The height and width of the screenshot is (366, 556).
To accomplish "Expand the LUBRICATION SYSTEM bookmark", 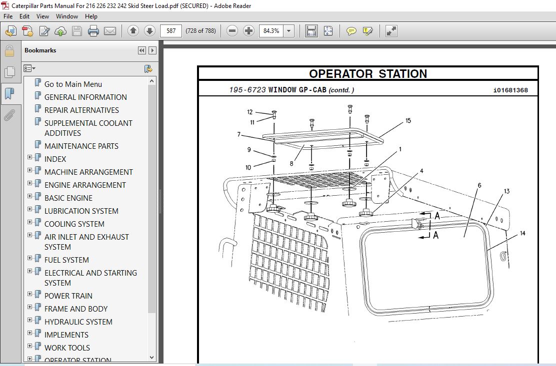I will (x=30, y=209).
